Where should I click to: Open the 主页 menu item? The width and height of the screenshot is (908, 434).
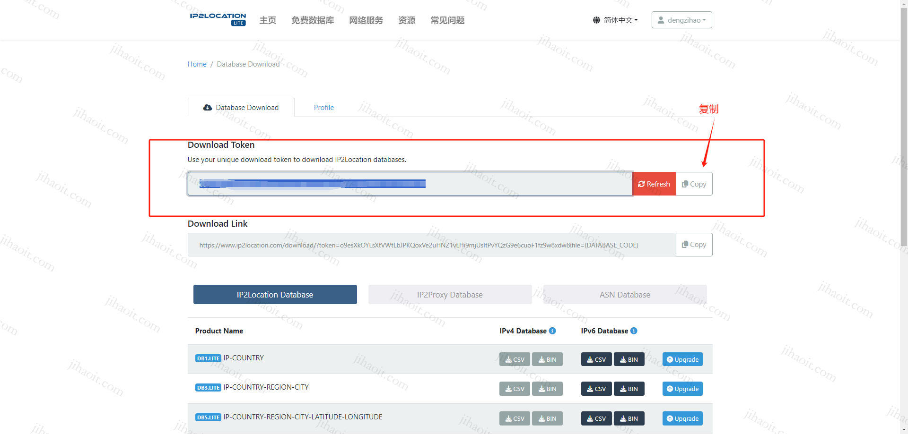tap(268, 20)
